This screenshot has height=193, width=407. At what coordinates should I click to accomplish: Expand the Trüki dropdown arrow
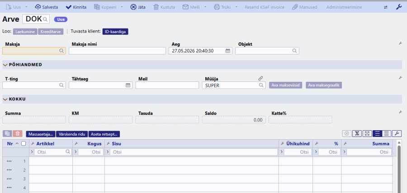point(237,7)
